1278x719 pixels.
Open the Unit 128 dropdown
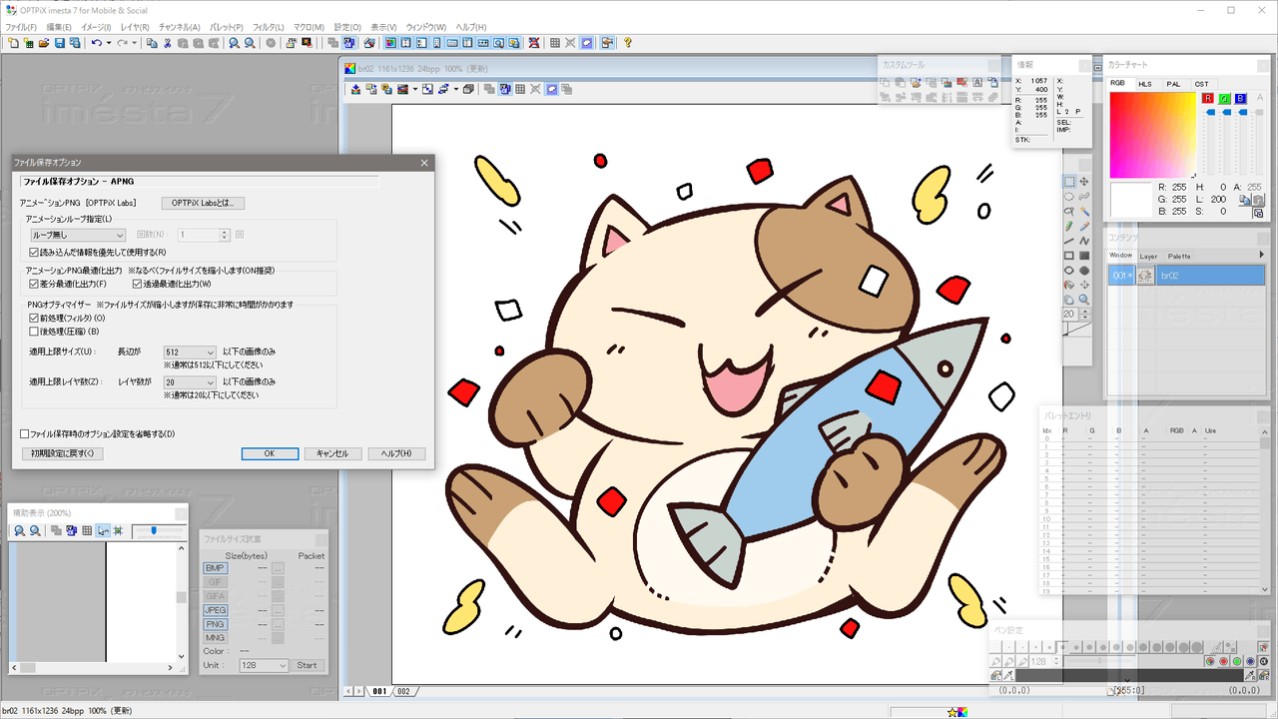[x=264, y=665]
